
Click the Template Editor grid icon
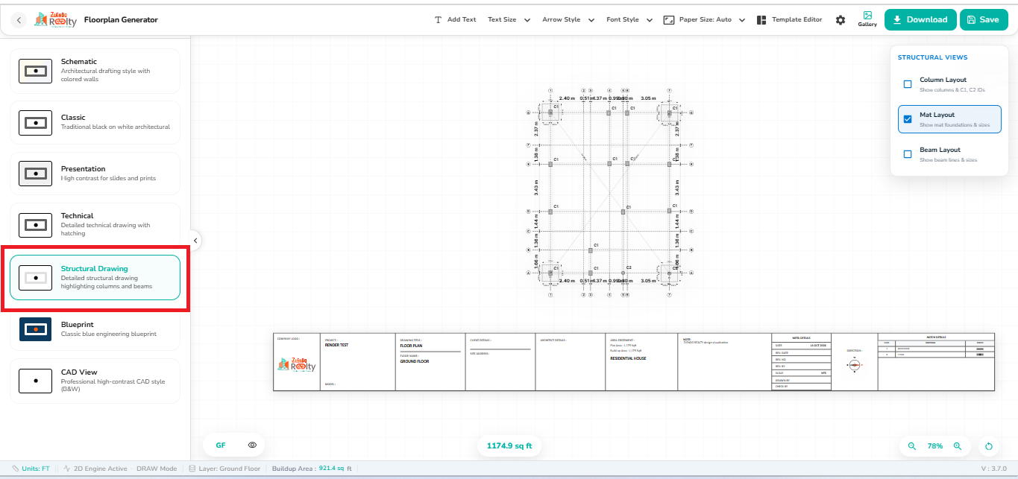click(x=761, y=20)
